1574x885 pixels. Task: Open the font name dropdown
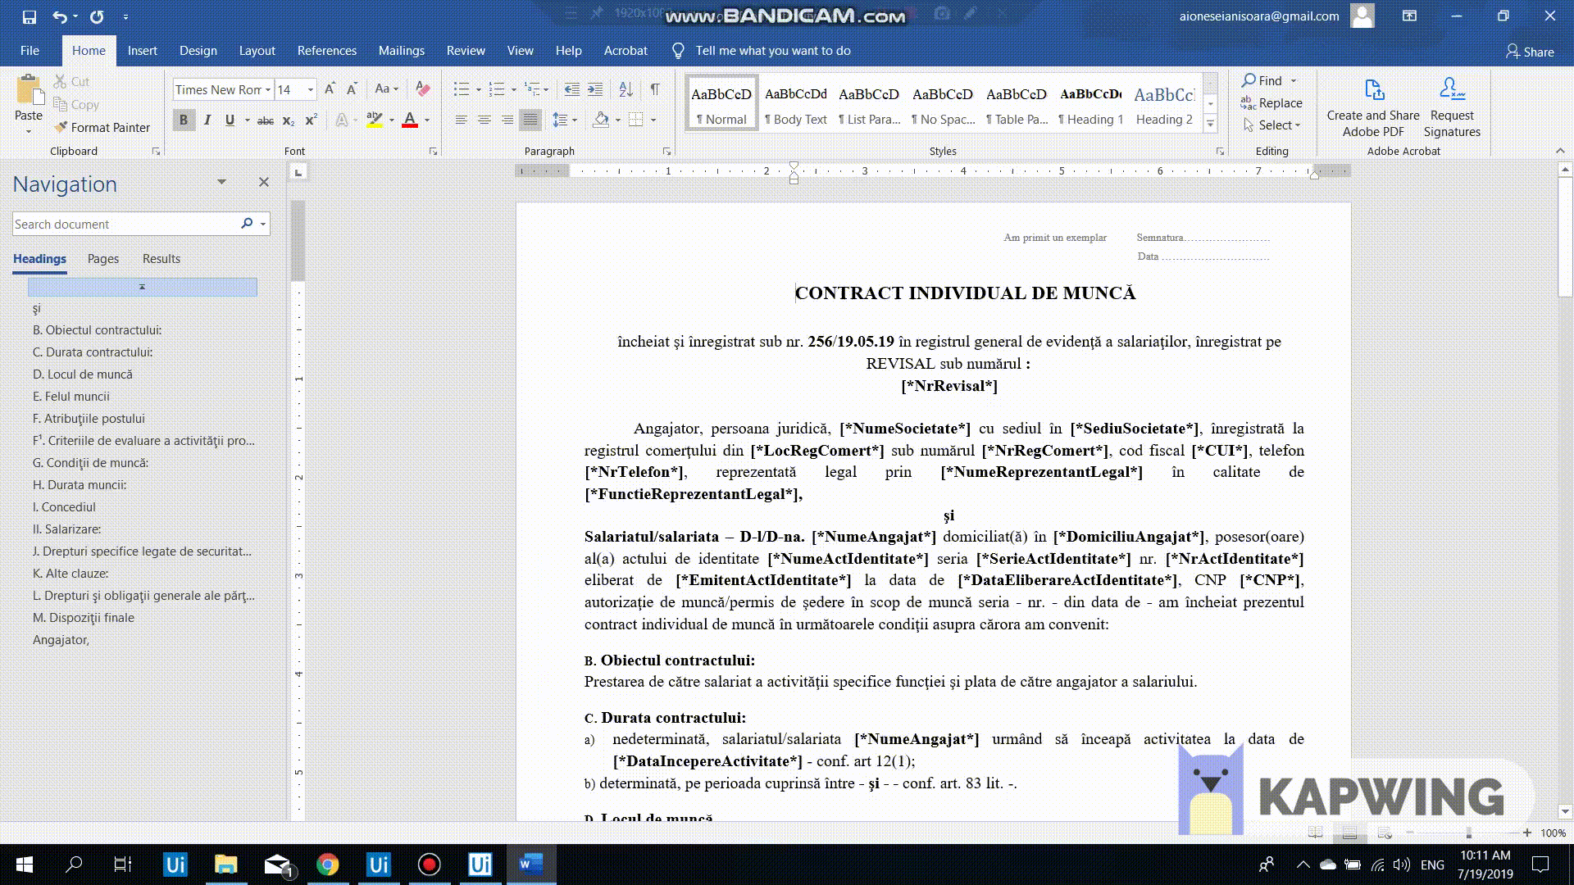pyautogui.click(x=267, y=90)
